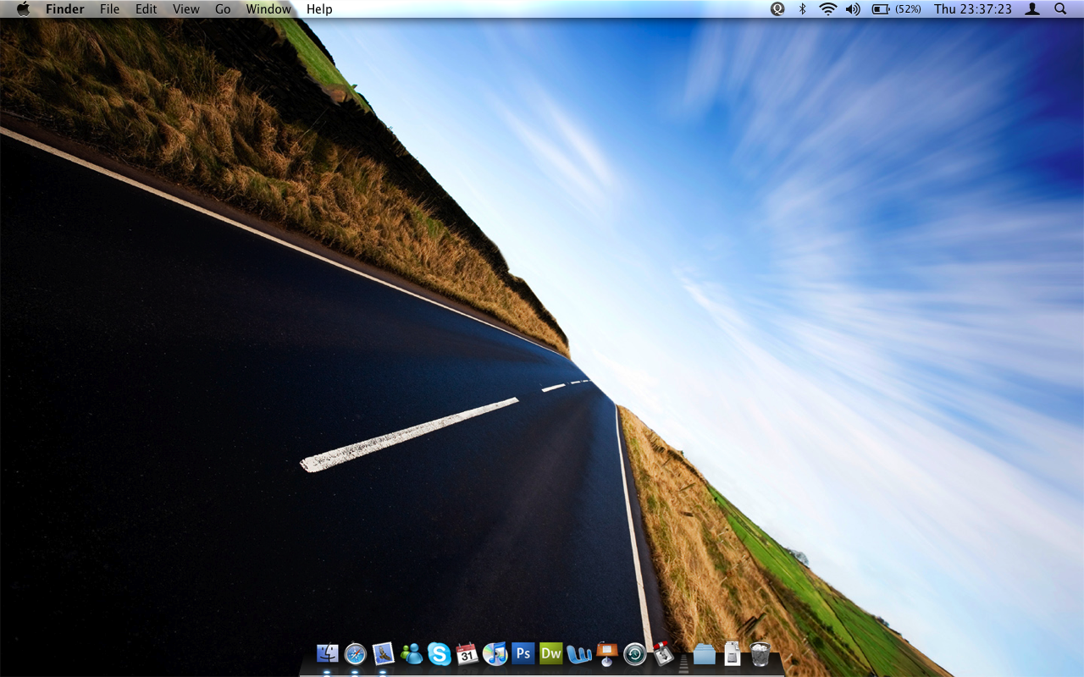1084x677 pixels.
Task: Click the clock showing Thu 23:37:23
Action: tap(973, 9)
